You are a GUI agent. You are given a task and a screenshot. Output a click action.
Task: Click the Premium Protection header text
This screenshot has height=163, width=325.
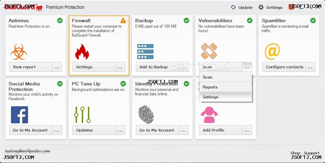[x=65, y=7]
